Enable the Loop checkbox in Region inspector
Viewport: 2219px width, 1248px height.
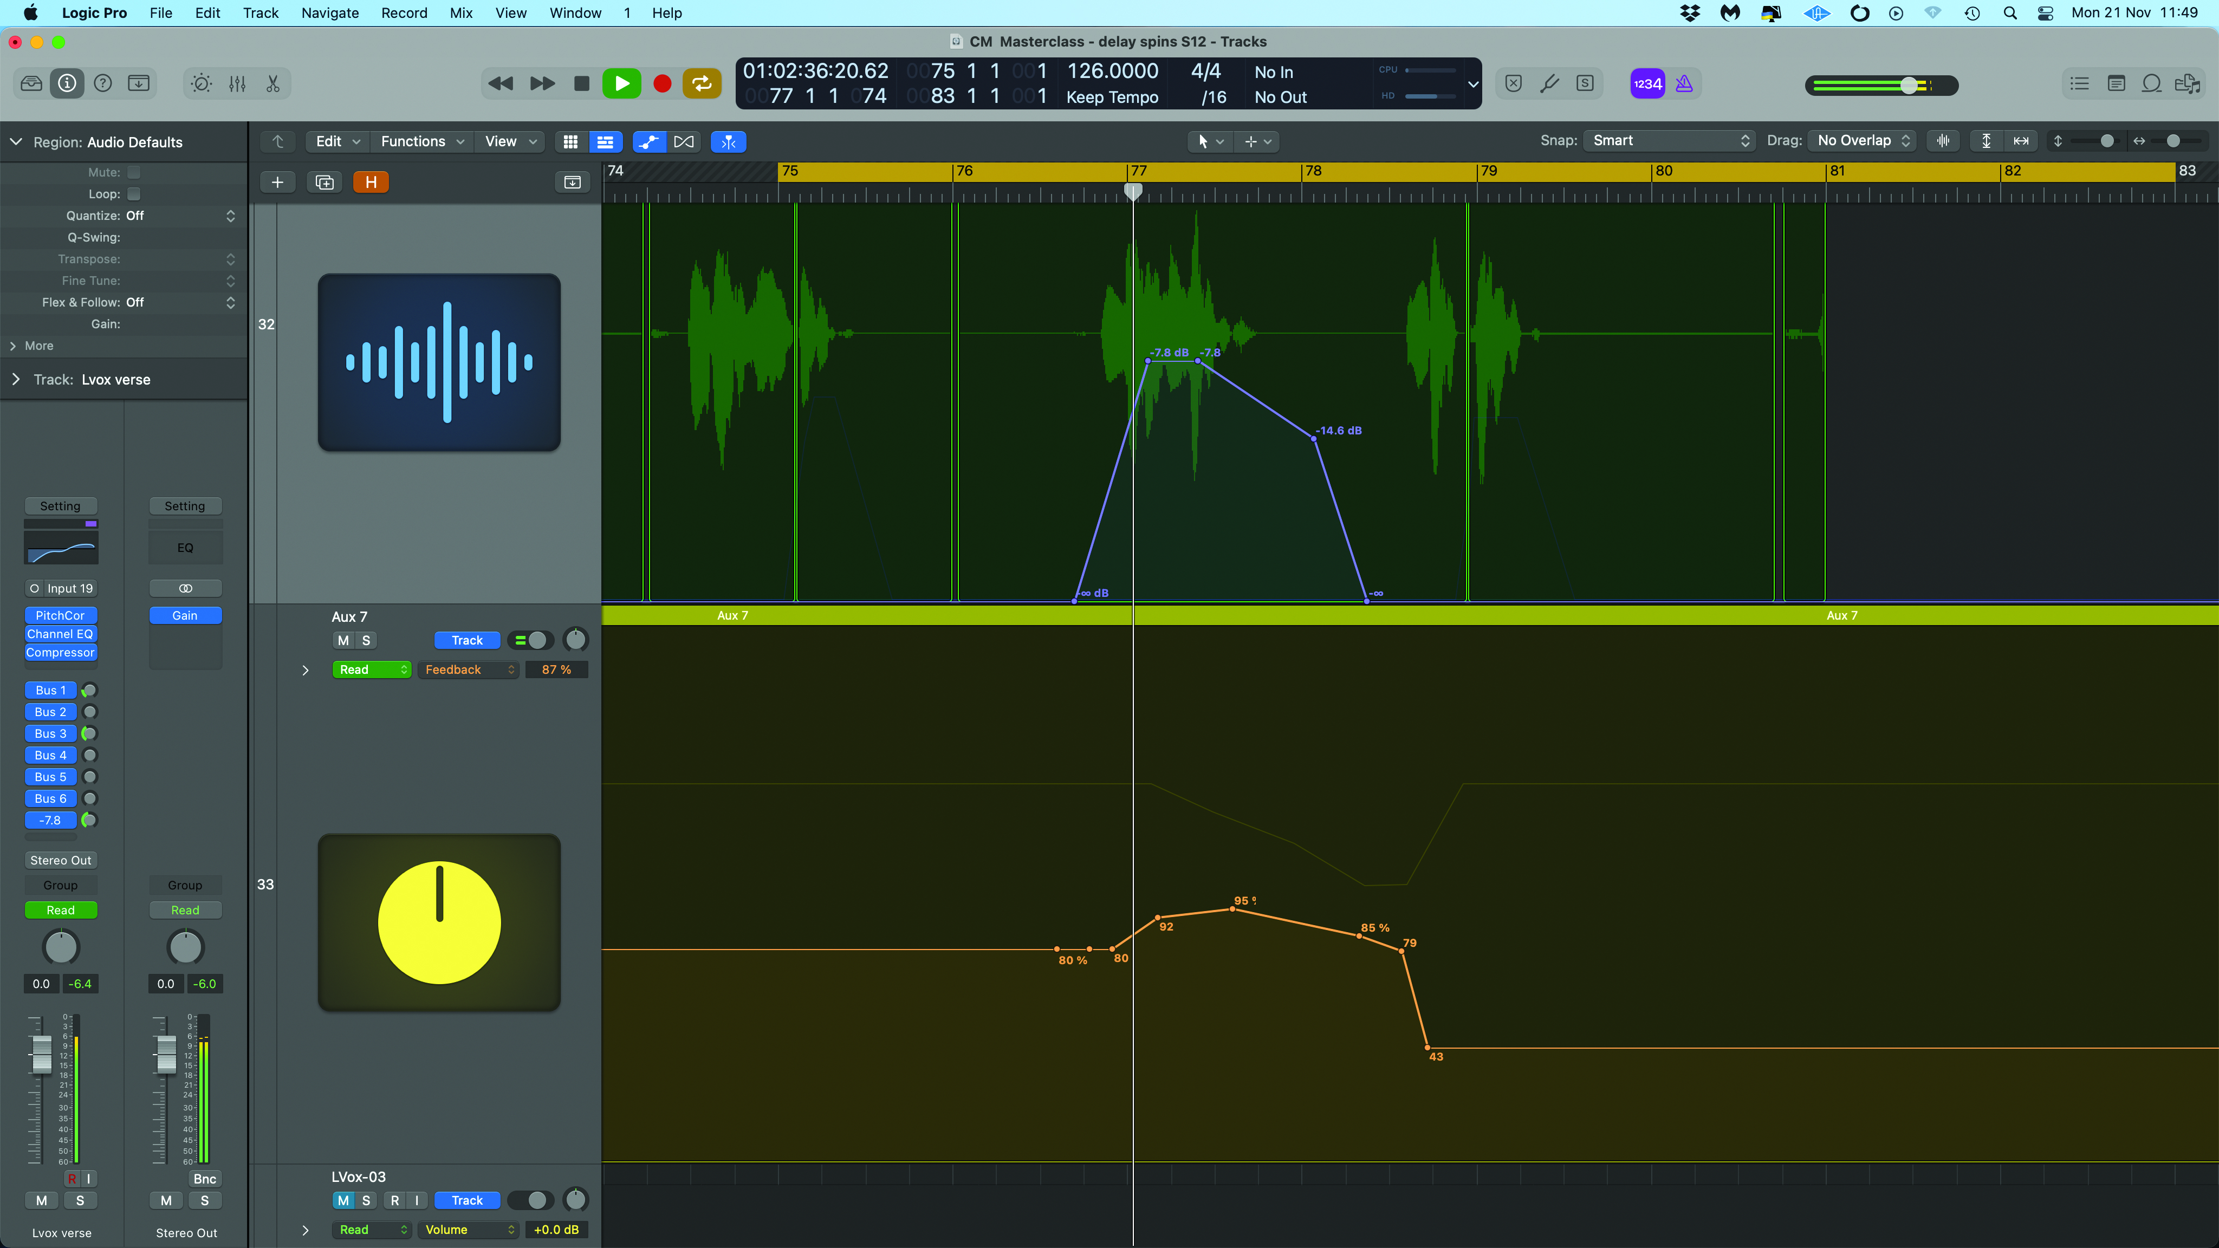point(133,194)
